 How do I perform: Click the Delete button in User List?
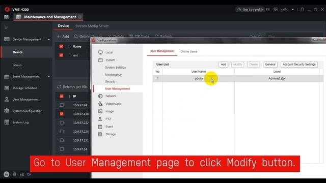coord(254,65)
